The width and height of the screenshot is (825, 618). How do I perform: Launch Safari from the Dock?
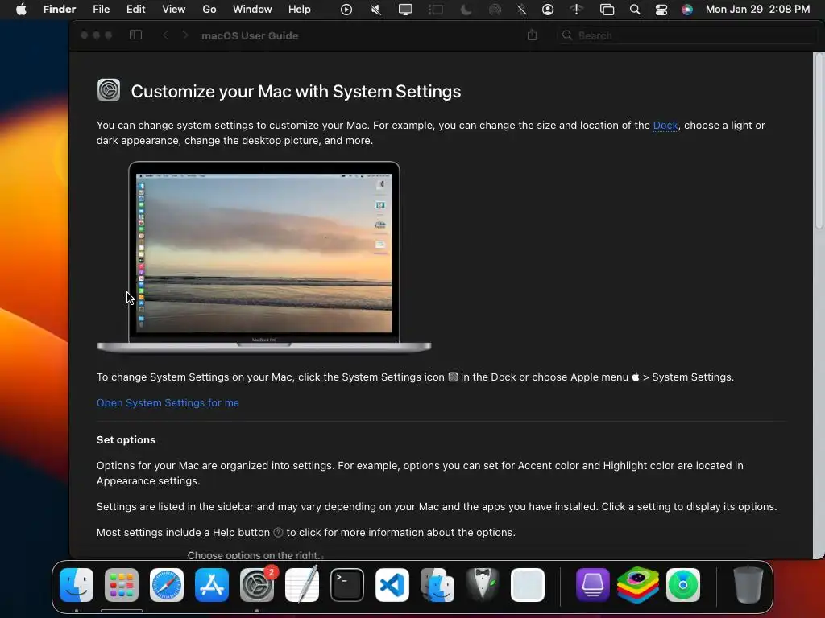tap(167, 584)
